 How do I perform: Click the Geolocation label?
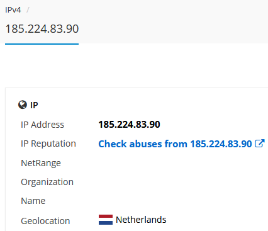pos(45,221)
